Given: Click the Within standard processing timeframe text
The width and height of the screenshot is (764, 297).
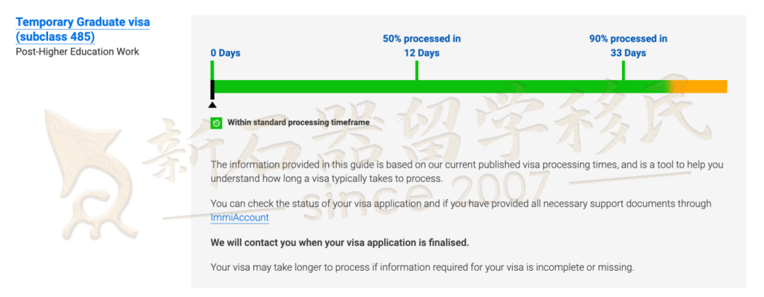Looking at the screenshot, I should [x=299, y=123].
